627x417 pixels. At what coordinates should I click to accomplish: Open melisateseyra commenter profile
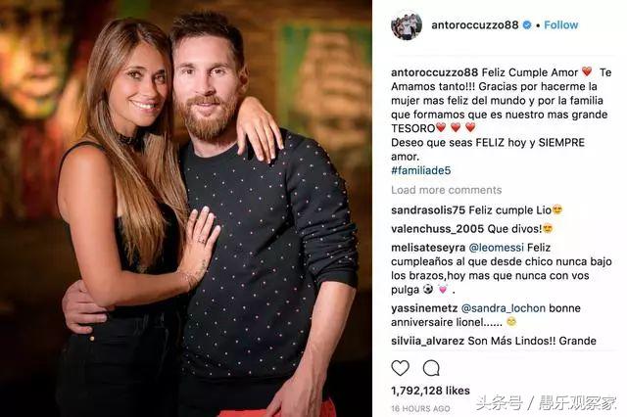[x=428, y=248]
